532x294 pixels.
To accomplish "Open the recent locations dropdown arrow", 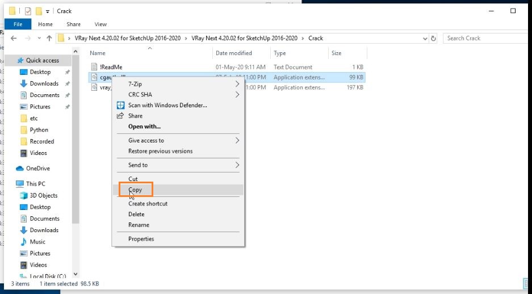I will (x=39, y=39).
